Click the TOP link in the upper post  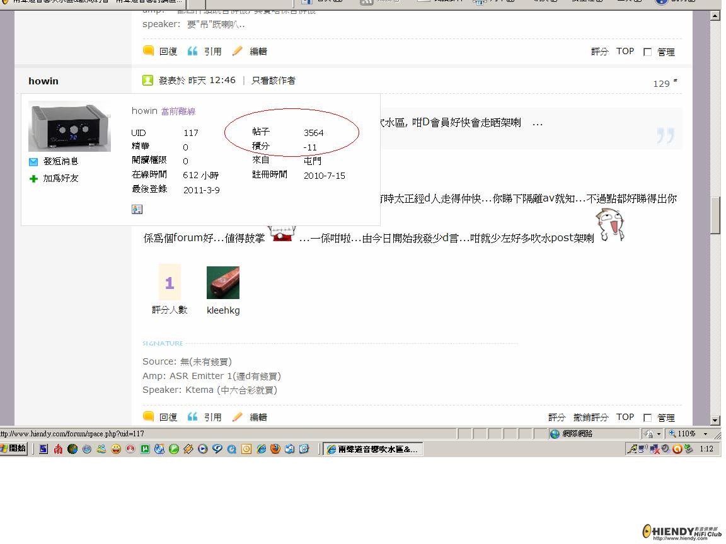625,51
